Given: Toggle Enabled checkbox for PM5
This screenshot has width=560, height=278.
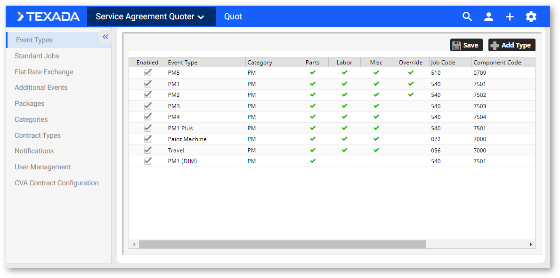Looking at the screenshot, I should 147,72.
